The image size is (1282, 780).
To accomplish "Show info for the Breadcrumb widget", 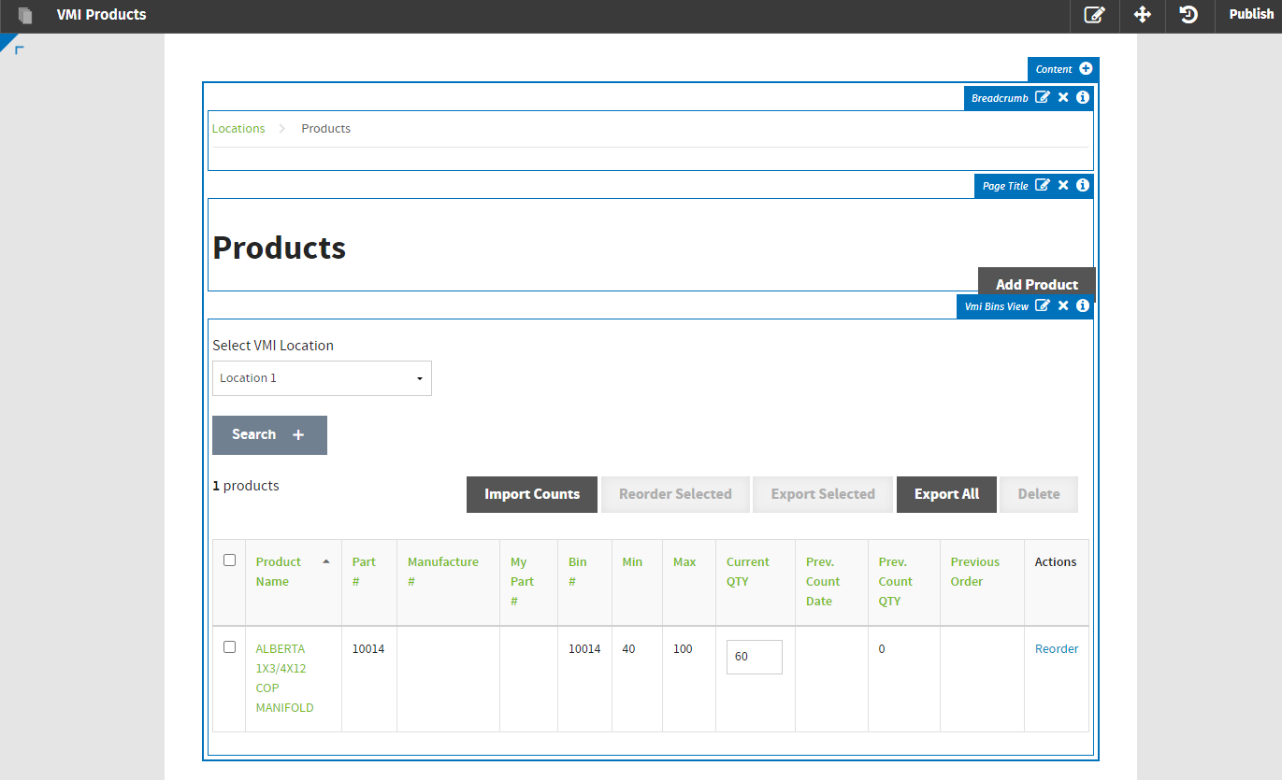I will (x=1083, y=97).
